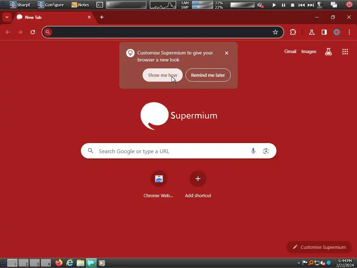Screen dimensions: 357x268
Task: Select the New Tab browser tab
Action: pyautogui.click(x=54, y=17)
